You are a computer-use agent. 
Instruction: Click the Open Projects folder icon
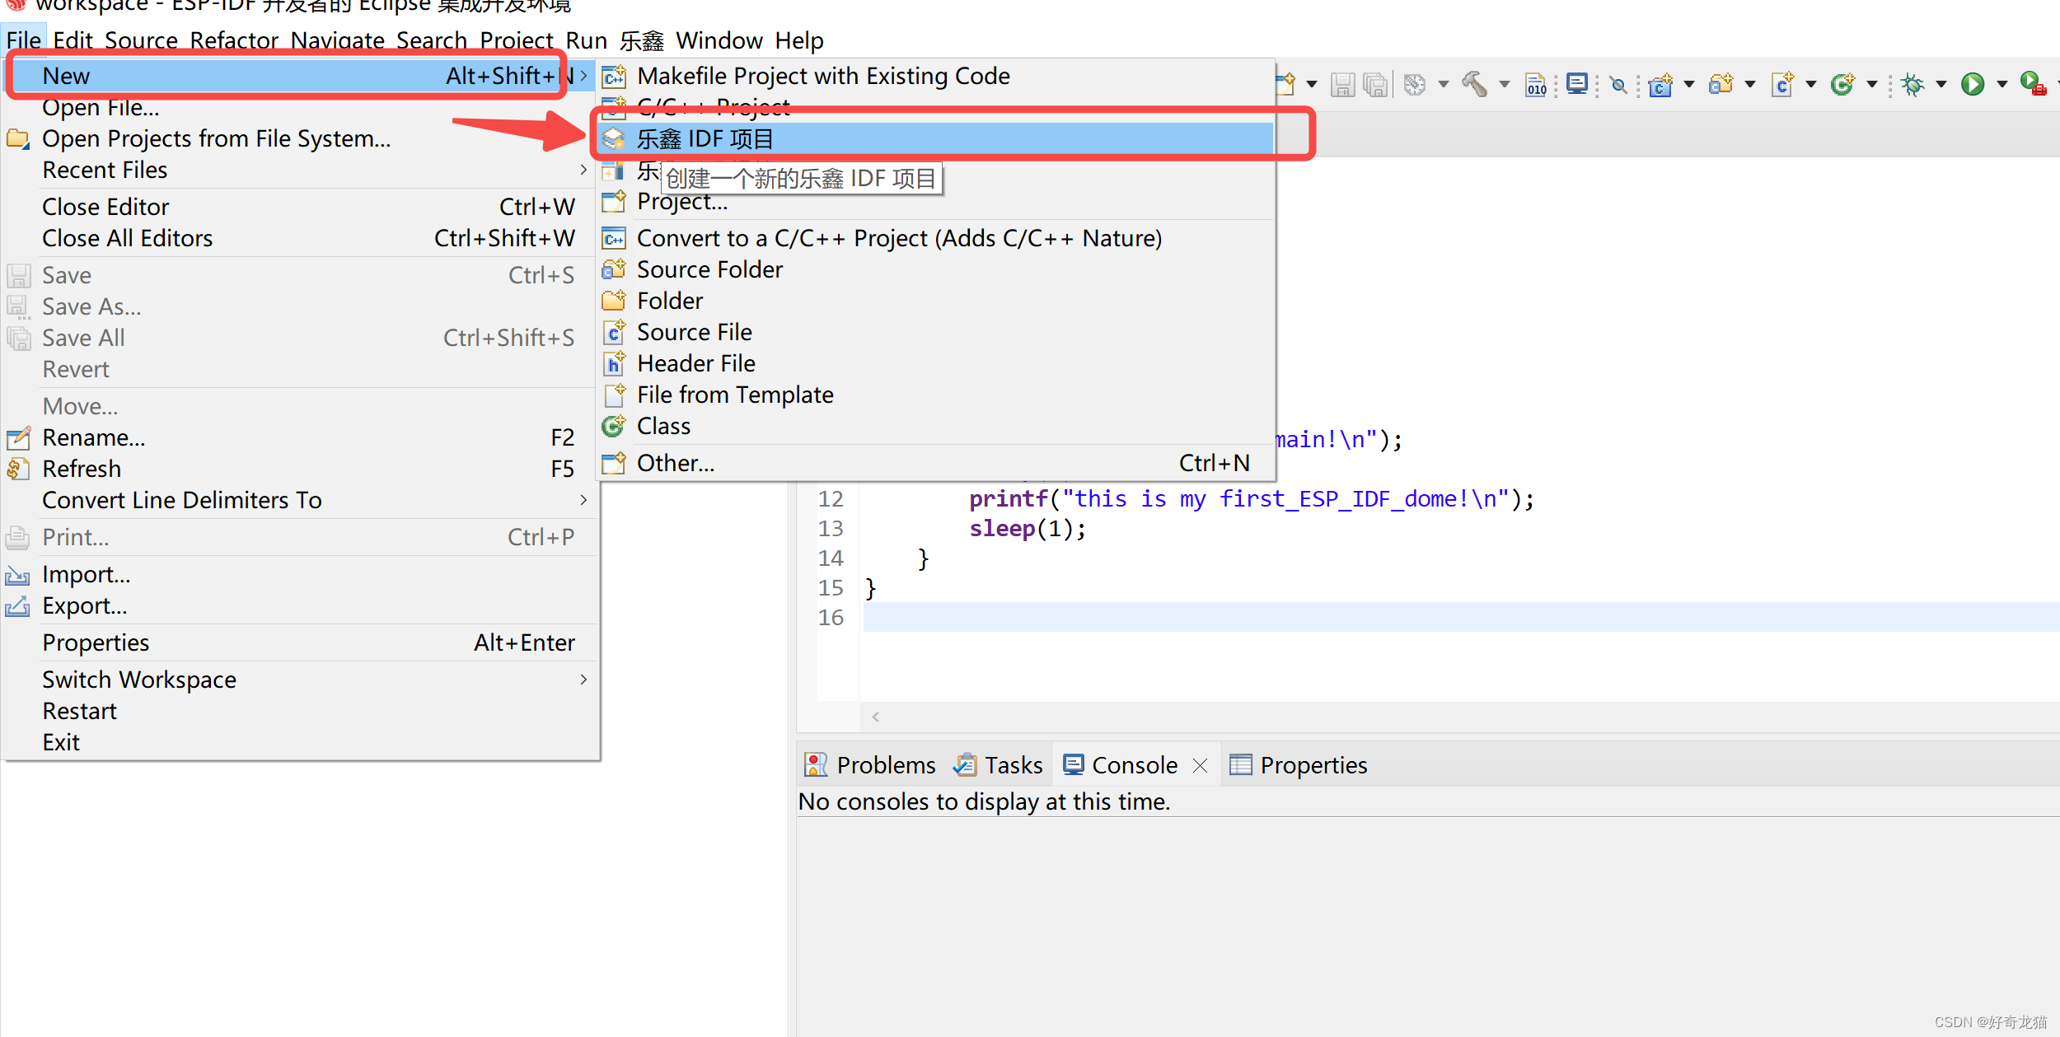tap(18, 138)
